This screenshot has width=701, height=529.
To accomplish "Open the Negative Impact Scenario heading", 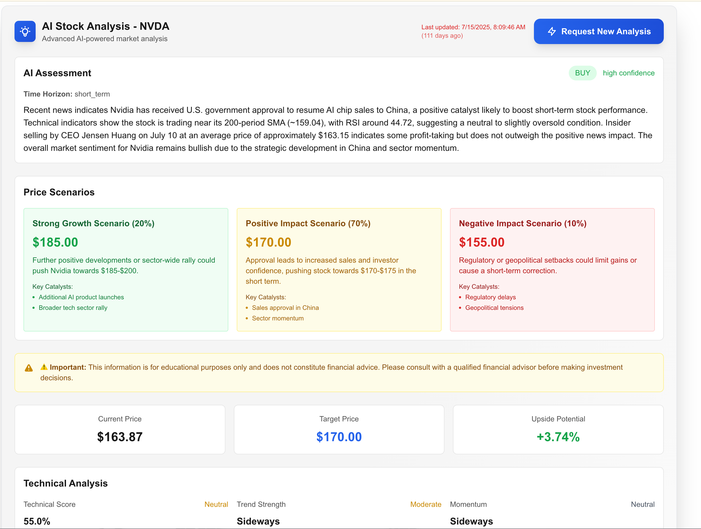I will [522, 224].
